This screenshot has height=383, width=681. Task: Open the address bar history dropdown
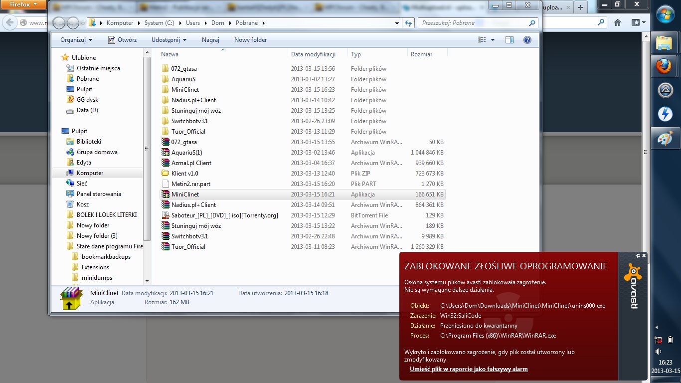click(x=397, y=23)
